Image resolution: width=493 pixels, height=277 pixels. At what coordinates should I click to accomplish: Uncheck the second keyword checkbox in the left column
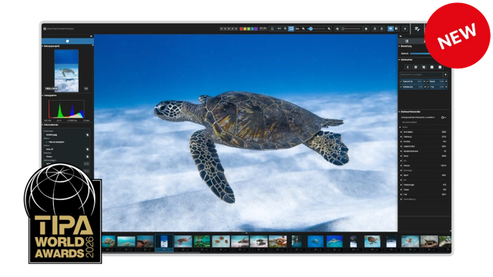pos(401,87)
